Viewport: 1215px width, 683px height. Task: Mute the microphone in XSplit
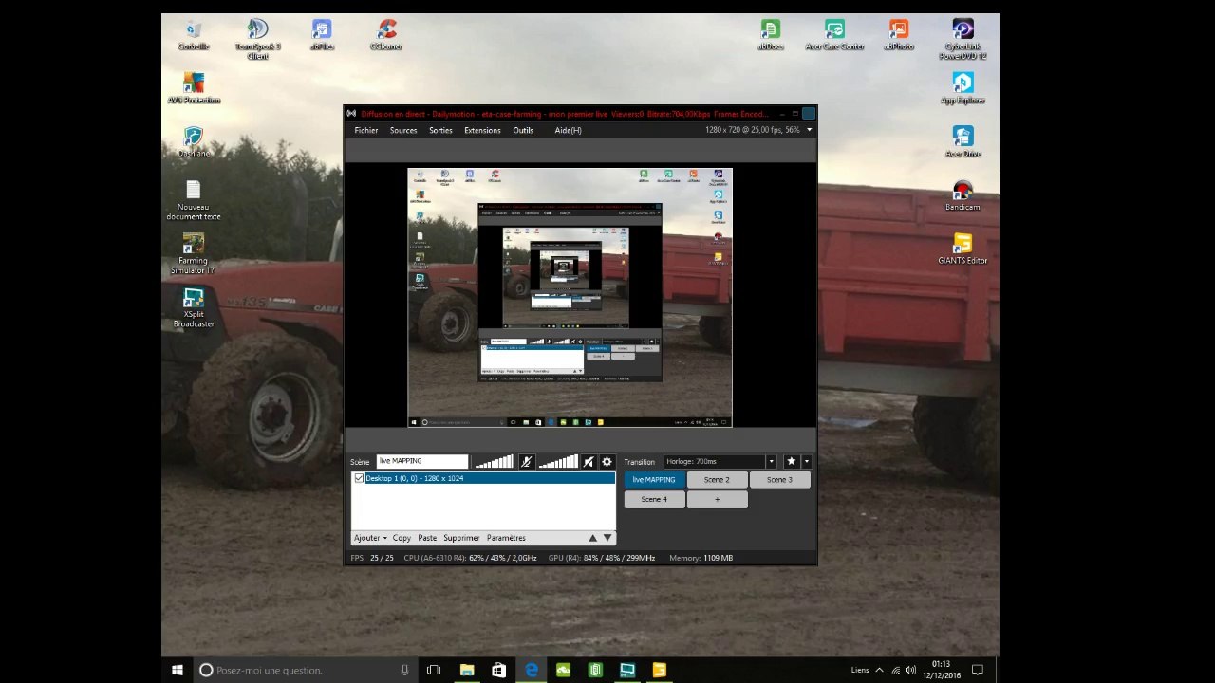[527, 461]
